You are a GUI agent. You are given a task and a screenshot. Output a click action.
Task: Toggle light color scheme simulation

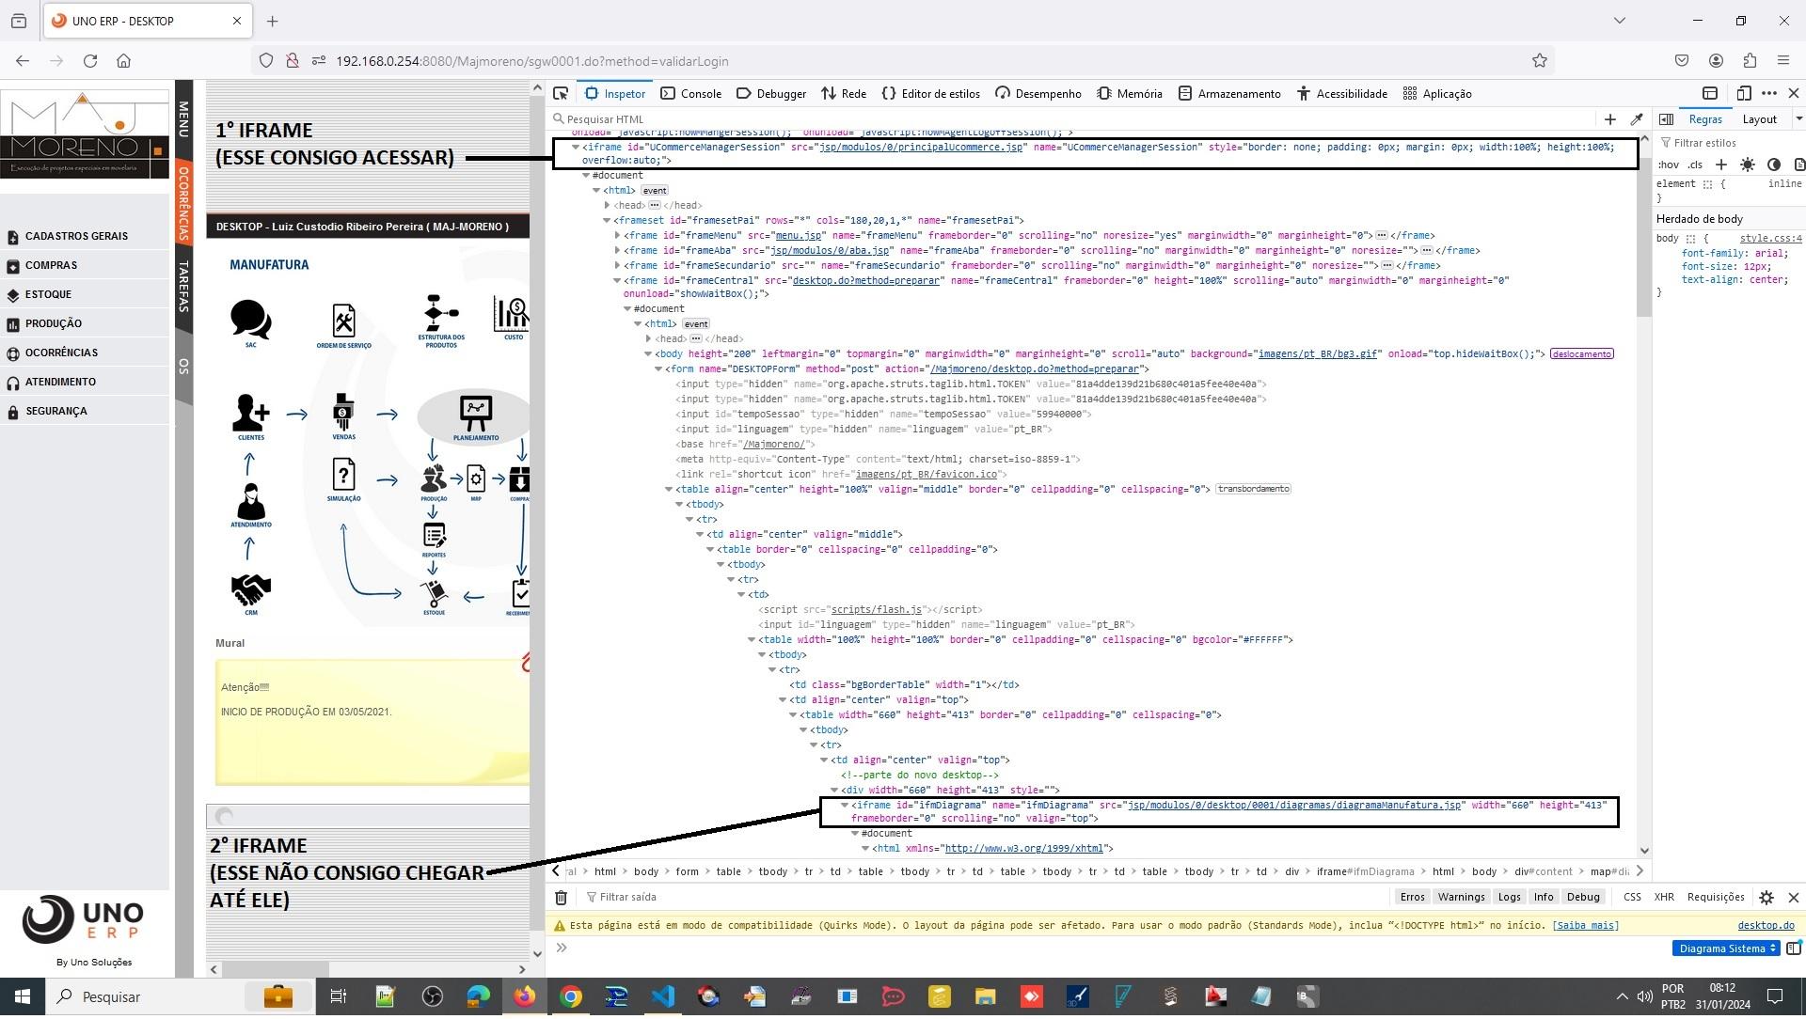1747,165
